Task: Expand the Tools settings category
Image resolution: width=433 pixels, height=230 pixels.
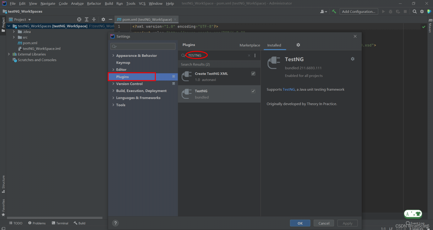Action: [113, 105]
